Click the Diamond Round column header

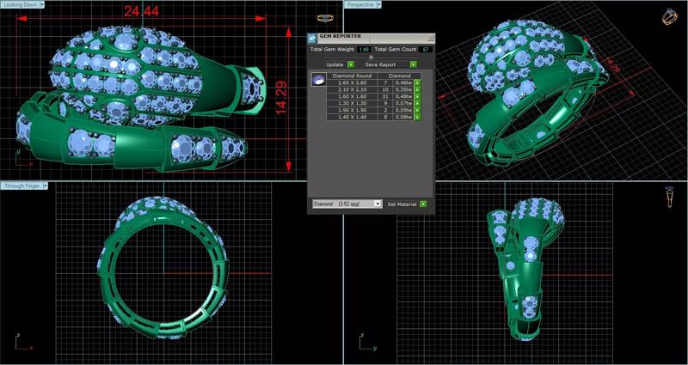coord(352,76)
